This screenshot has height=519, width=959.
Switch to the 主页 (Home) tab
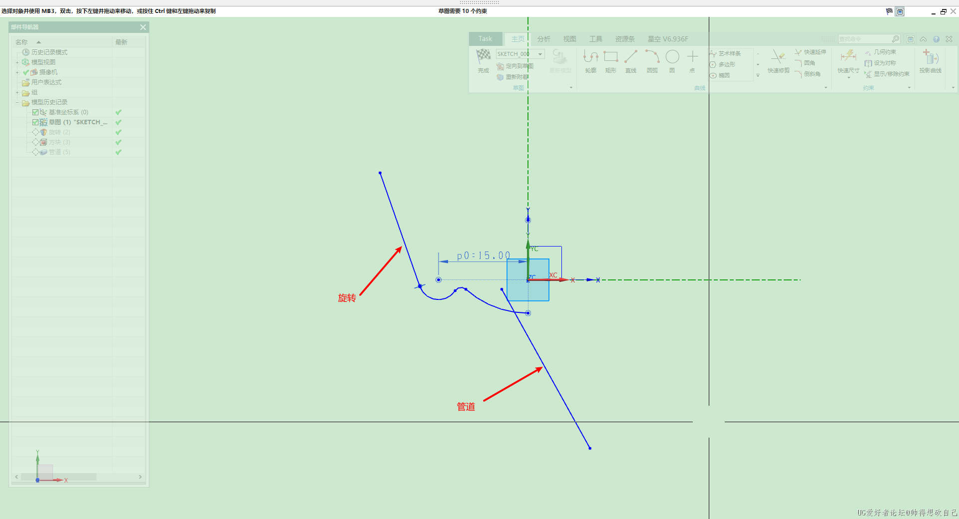(518, 39)
